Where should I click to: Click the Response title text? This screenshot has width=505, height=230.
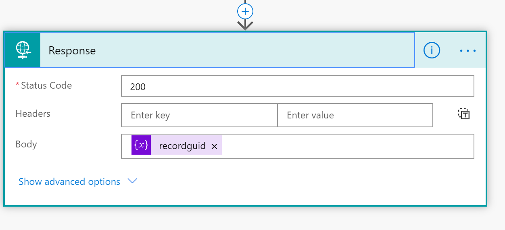point(72,51)
